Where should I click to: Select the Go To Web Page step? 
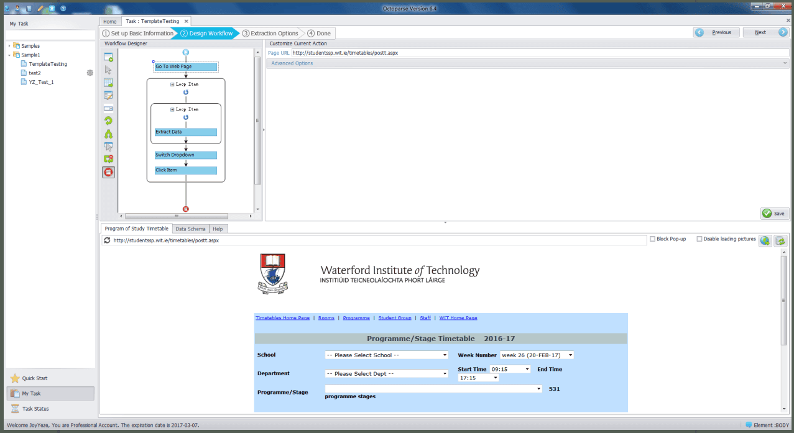pyautogui.click(x=186, y=66)
